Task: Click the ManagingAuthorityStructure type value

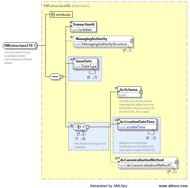Action: coord(106,44)
